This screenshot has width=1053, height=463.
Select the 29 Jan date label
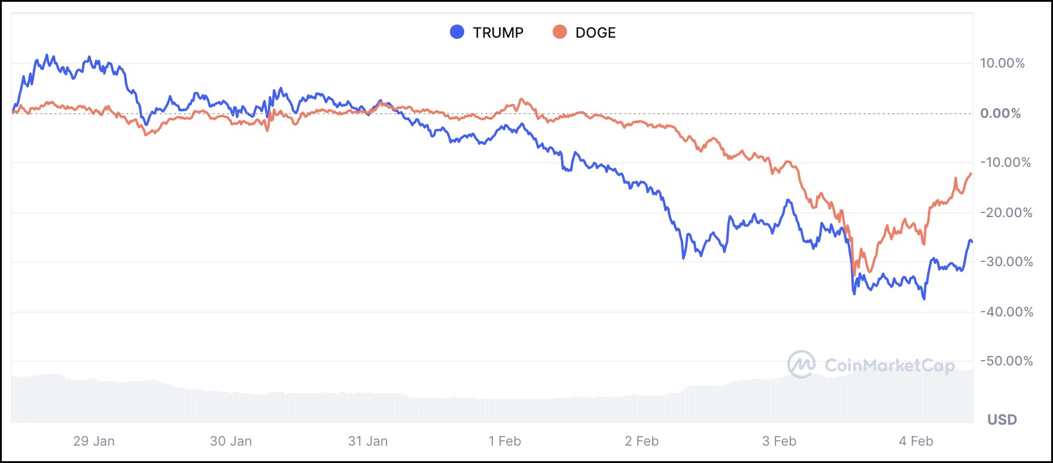tap(94, 441)
